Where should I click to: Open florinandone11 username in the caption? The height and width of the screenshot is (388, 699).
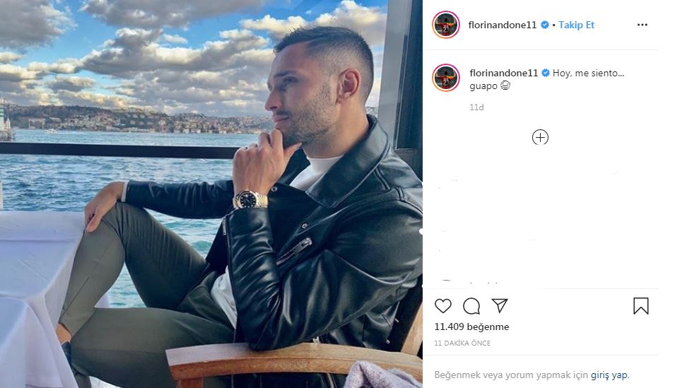504,73
